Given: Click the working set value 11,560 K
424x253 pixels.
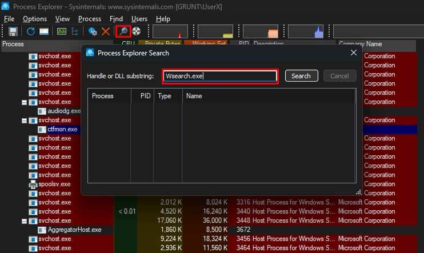Looking at the screenshot, I should click(215, 248).
